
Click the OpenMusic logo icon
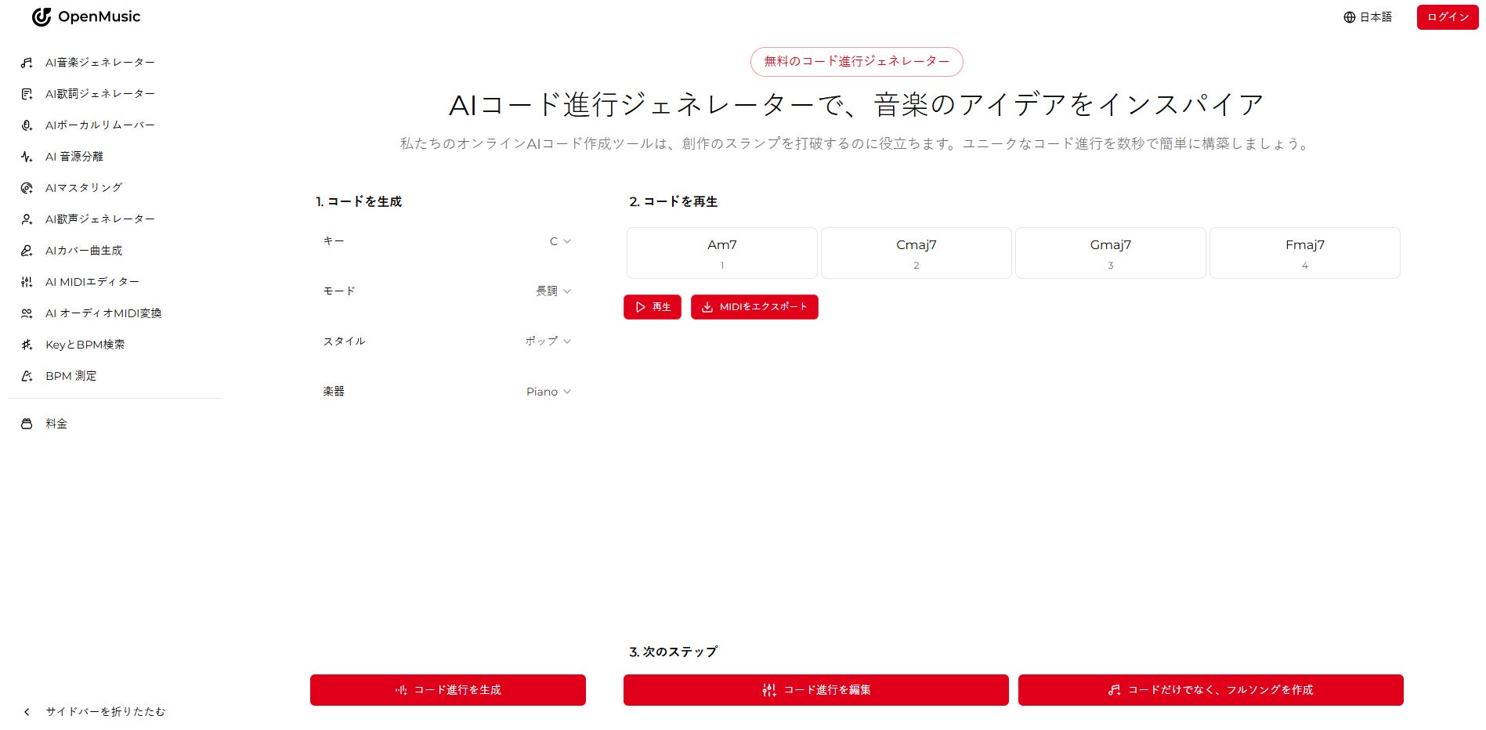pyautogui.click(x=41, y=17)
